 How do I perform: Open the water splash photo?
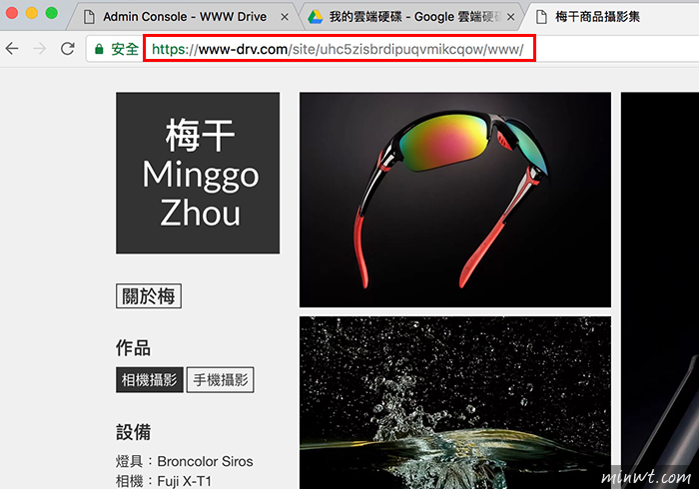click(x=455, y=402)
